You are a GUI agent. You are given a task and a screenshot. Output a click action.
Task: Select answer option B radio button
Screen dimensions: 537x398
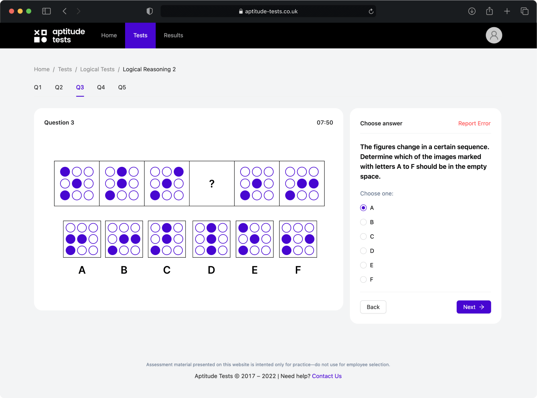(364, 222)
